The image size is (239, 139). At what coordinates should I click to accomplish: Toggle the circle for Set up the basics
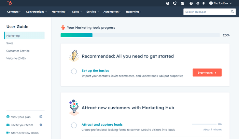74,72
